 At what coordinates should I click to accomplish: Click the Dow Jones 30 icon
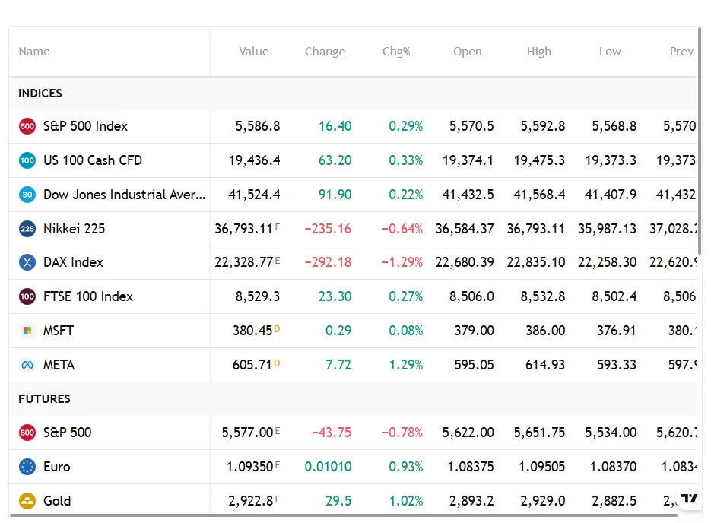point(27,195)
